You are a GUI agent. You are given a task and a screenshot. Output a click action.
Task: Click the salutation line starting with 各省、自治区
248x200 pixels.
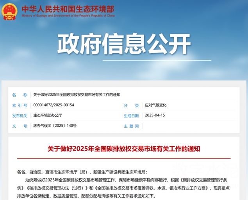tap(82, 172)
